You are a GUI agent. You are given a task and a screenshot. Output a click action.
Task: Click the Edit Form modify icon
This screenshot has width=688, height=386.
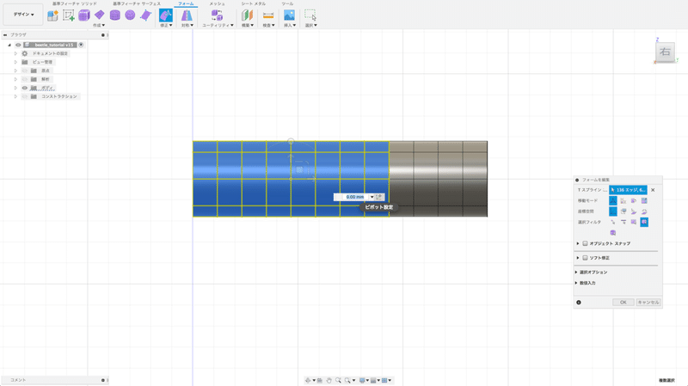(165, 15)
